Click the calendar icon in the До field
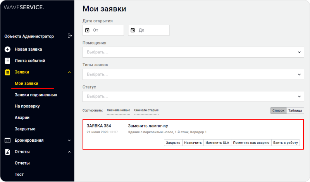 click(x=133, y=30)
